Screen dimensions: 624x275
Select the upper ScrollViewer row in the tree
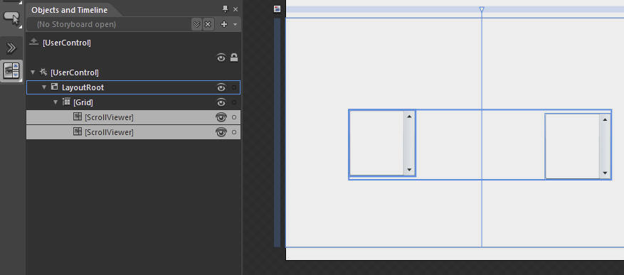click(133, 117)
